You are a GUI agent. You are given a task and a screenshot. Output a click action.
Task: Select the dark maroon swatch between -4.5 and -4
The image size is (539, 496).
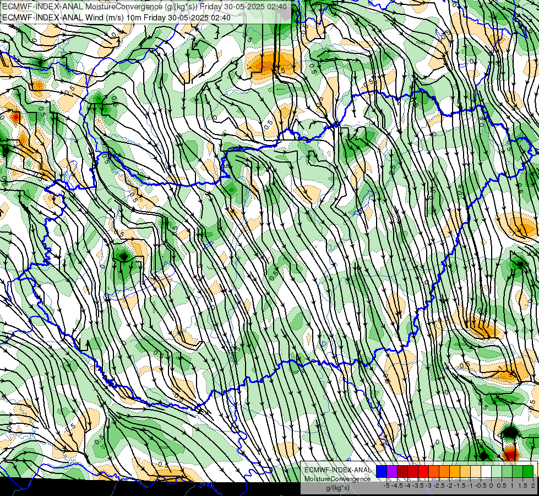[x=402, y=472]
